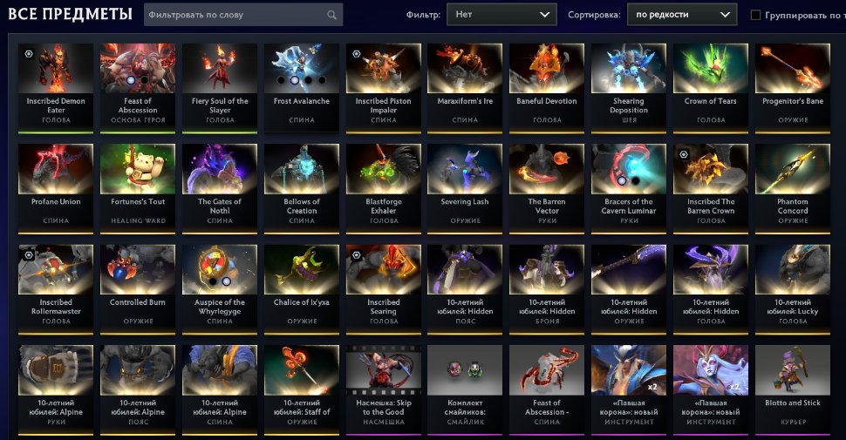Screen dimensions: 846x440
Task: Click the Все предметы heading
Action: (70, 14)
